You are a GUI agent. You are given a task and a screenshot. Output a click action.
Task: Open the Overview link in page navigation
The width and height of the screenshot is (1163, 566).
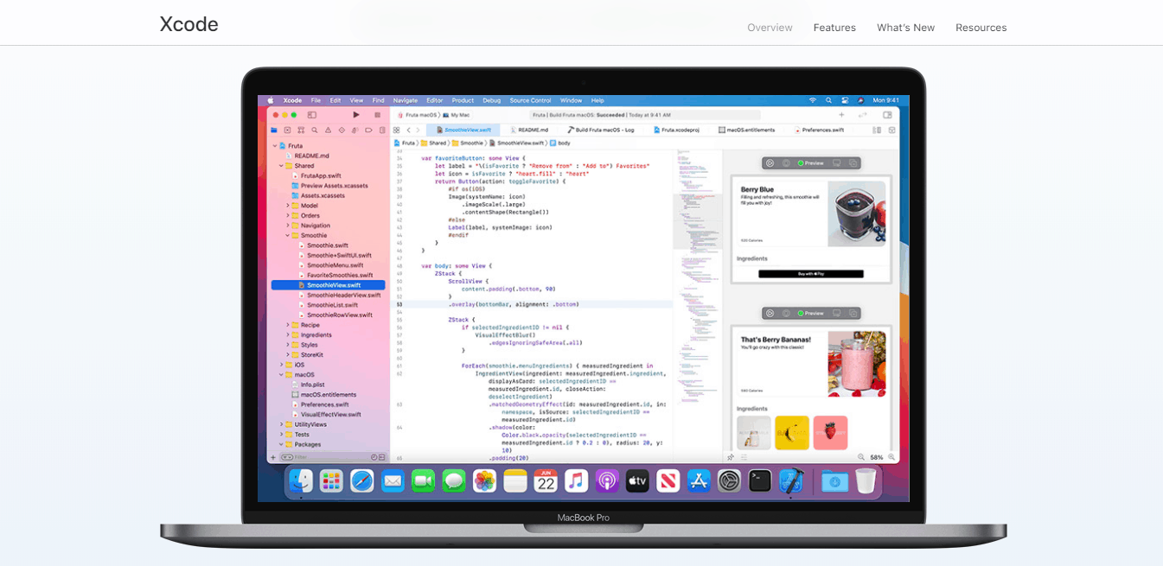770,28
